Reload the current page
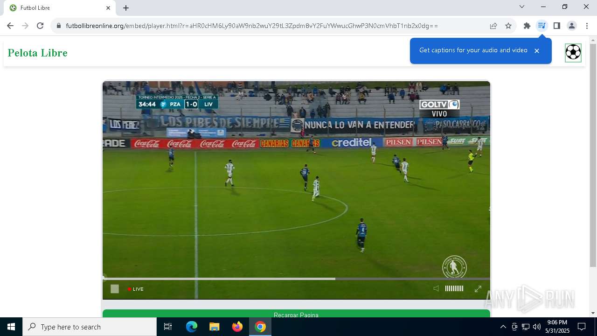This screenshot has width=597, height=336. pos(40,26)
